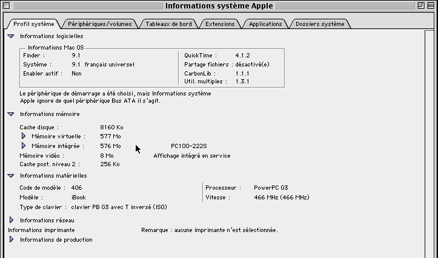438x258 pixels.
Task: Click the Informations Mac OS group label
Action: [56, 48]
